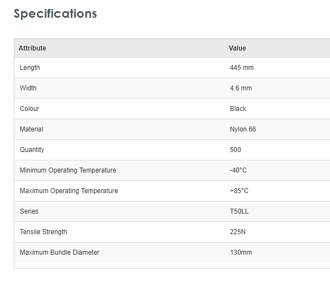This screenshot has height=283, width=330.
Task: Select the Nylon 66 material value
Action: [x=243, y=129]
